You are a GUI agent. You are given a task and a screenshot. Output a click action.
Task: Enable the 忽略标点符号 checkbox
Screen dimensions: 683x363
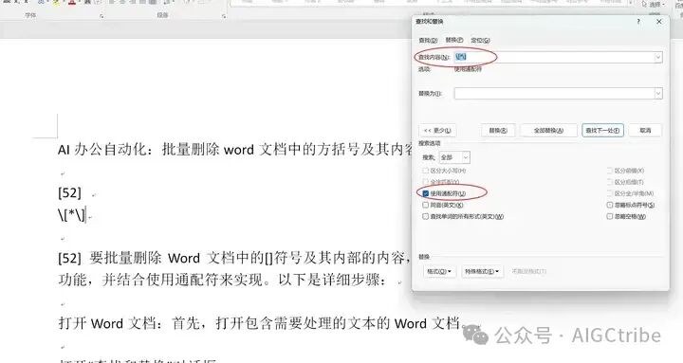click(x=610, y=205)
